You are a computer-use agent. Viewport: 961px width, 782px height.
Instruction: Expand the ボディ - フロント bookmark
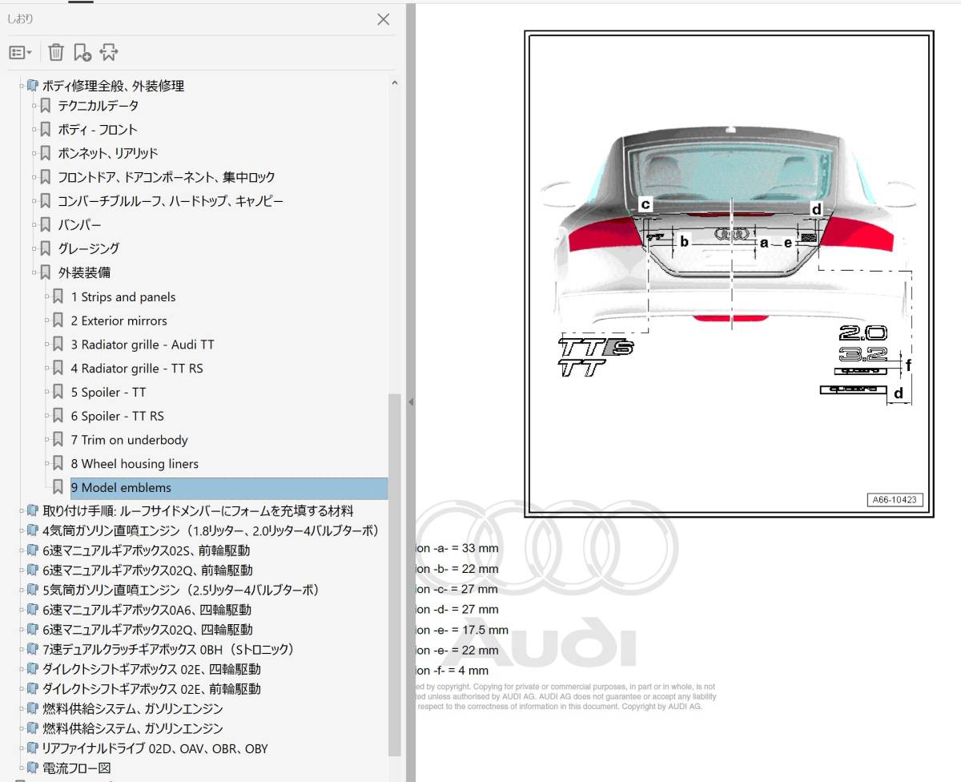tap(34, 130)
